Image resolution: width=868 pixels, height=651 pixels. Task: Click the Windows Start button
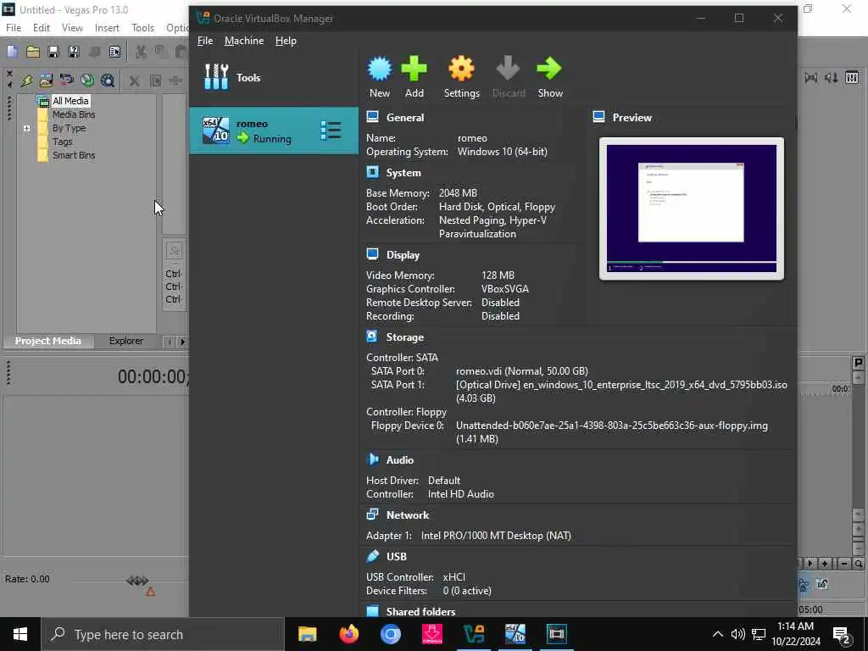pos(20,634)
